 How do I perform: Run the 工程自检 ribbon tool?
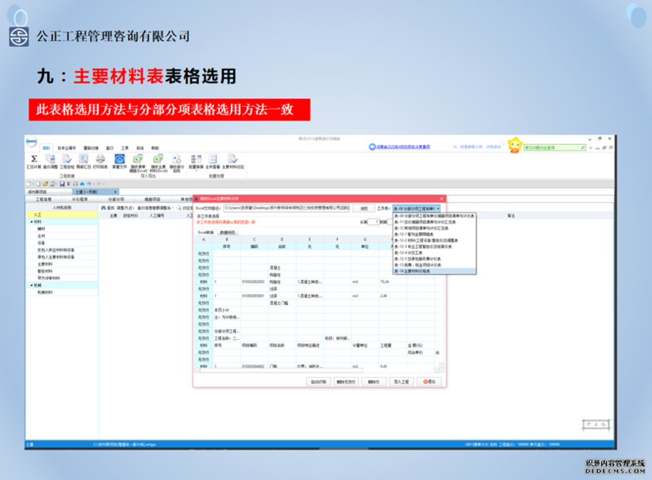point(67,162)
